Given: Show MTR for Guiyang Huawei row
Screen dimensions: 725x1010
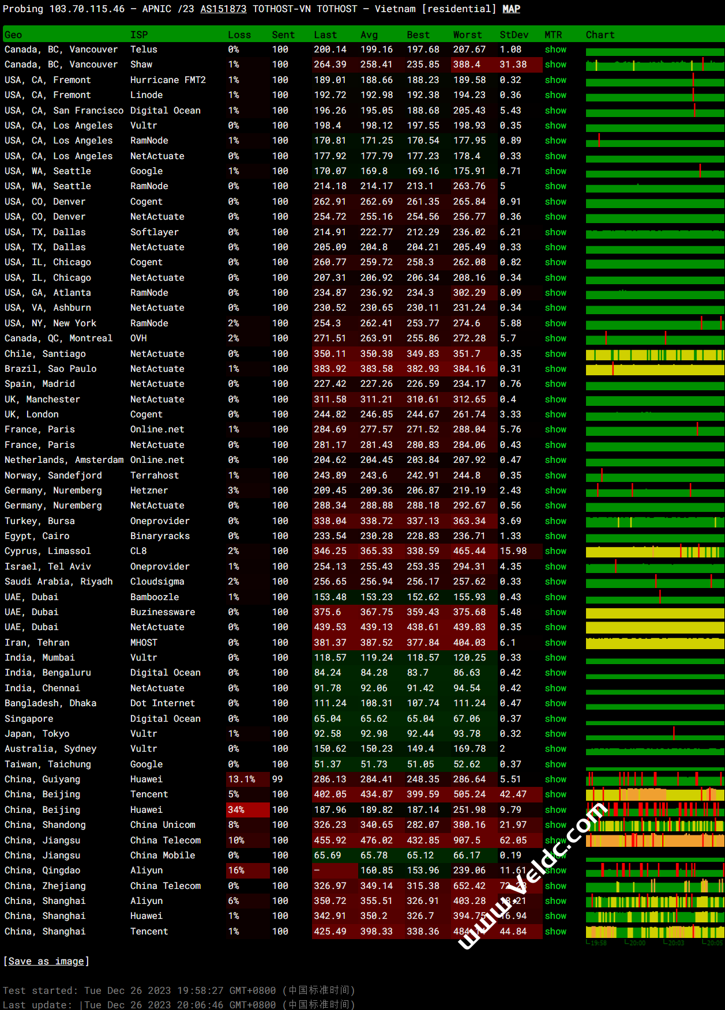Looking at the screenshot, I should click(x=555, y=779).
